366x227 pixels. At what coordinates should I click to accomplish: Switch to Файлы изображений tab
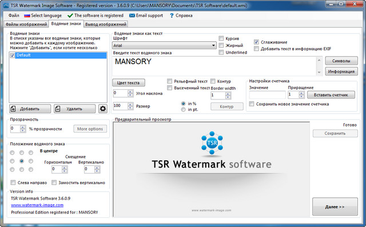tap(26, 24)
